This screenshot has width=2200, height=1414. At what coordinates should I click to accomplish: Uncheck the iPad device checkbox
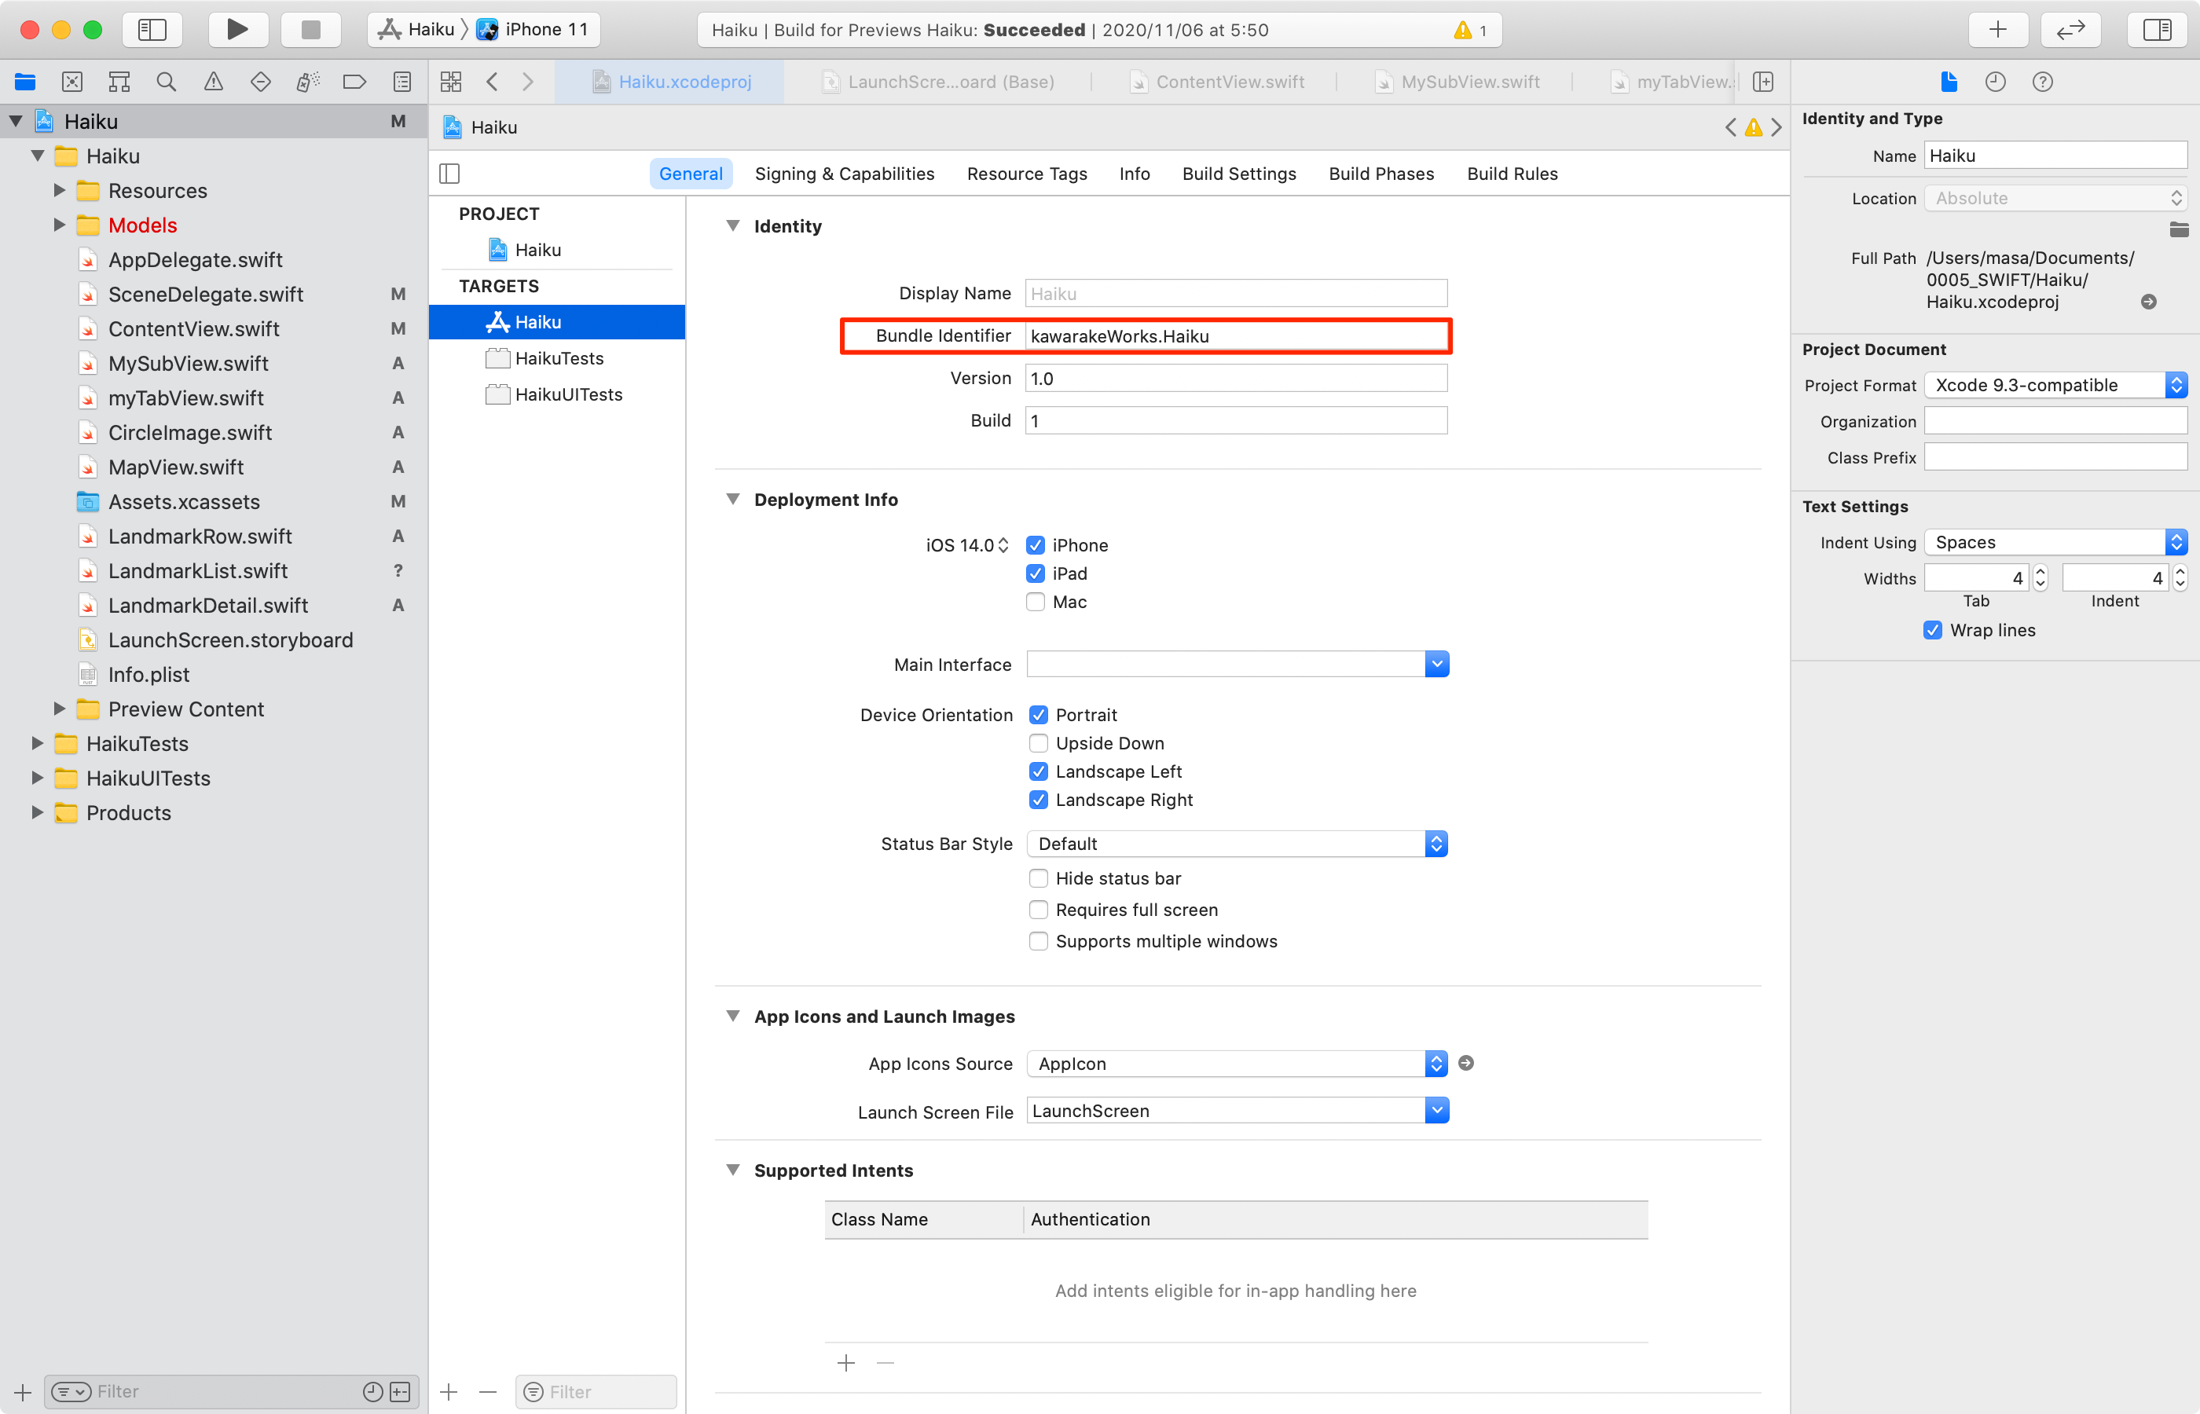pos(1036,574)
